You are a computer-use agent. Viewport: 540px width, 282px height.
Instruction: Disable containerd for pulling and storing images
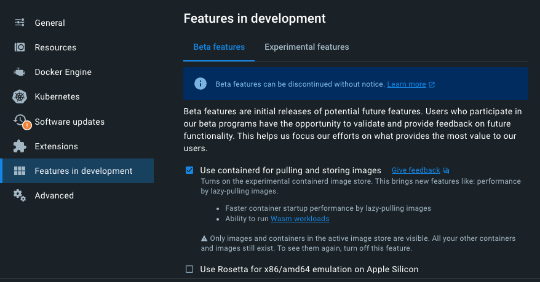click(189, 170)
